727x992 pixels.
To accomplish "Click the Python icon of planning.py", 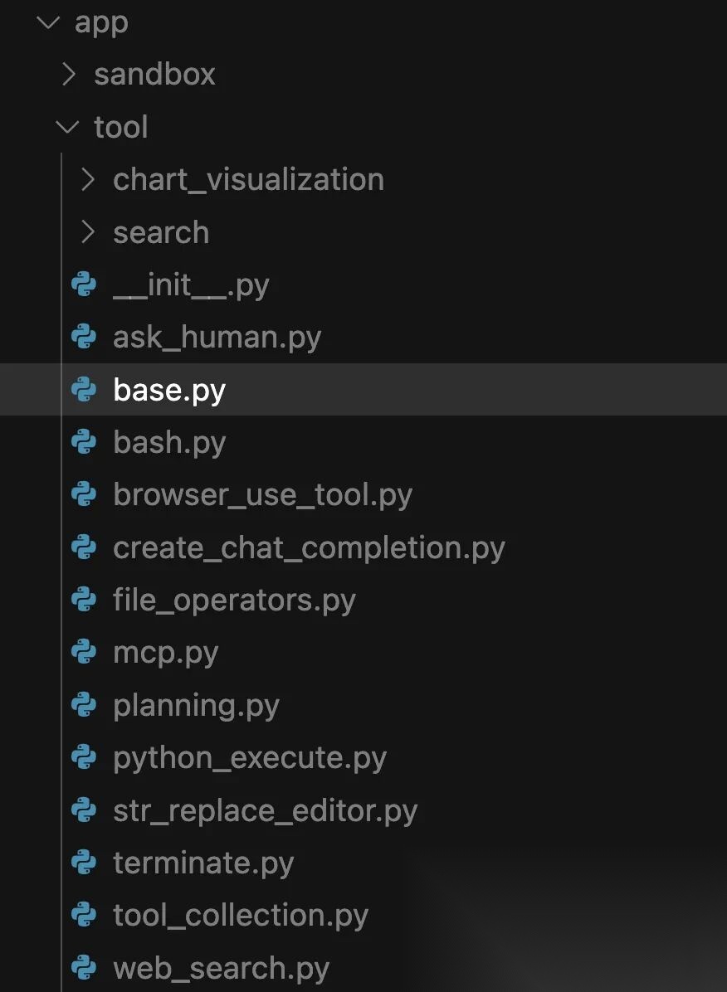I will (84, 704).
